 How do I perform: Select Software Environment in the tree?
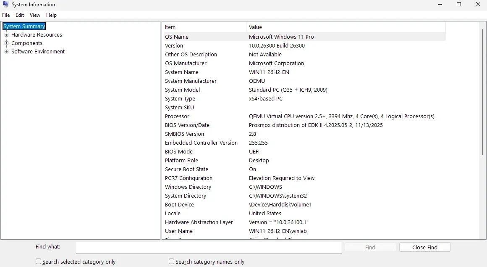(38, 51)
